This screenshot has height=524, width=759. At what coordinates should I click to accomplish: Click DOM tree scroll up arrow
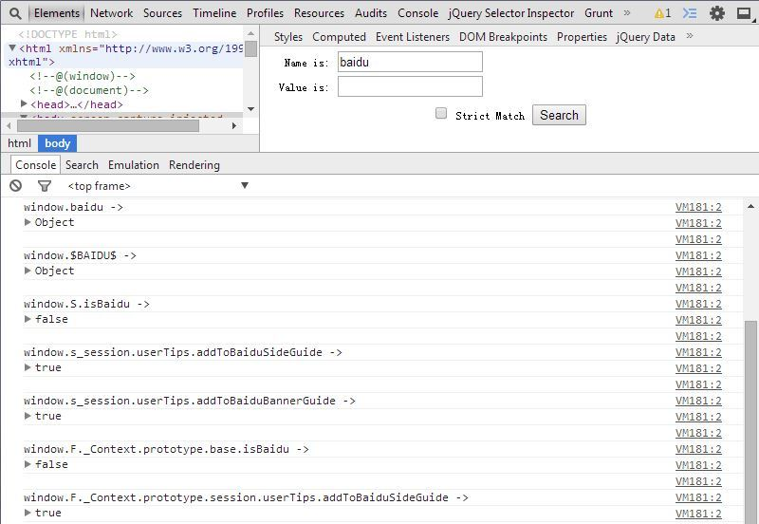(x=250, y=33)
